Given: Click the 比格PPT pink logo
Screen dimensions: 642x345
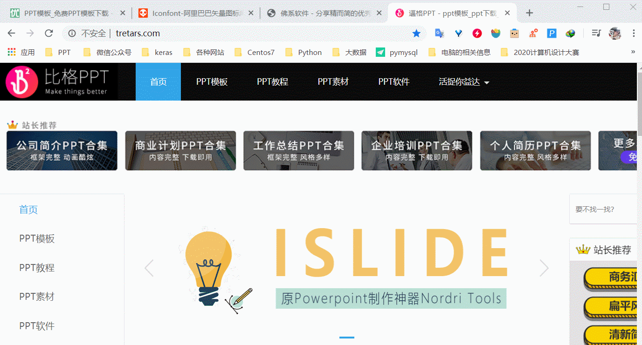Looking at the screenshot, I should click(21, 82).
